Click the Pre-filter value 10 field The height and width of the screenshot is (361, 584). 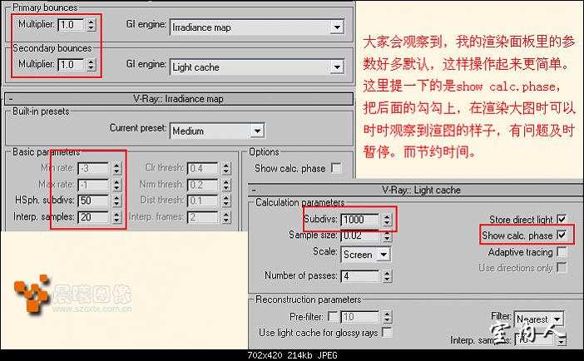click(360, 317)
